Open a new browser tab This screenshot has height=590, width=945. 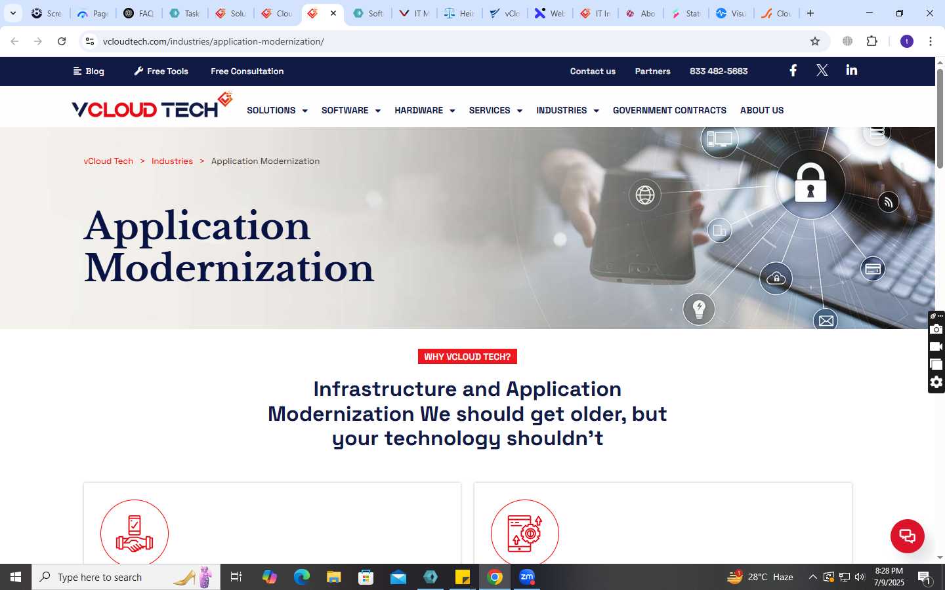tap(810, 13)
